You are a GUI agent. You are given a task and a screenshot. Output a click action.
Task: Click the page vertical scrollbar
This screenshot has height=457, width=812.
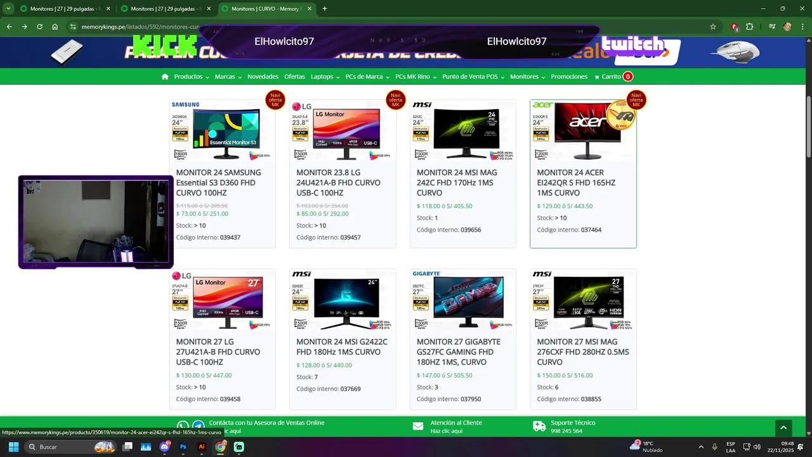pos(809,126)
